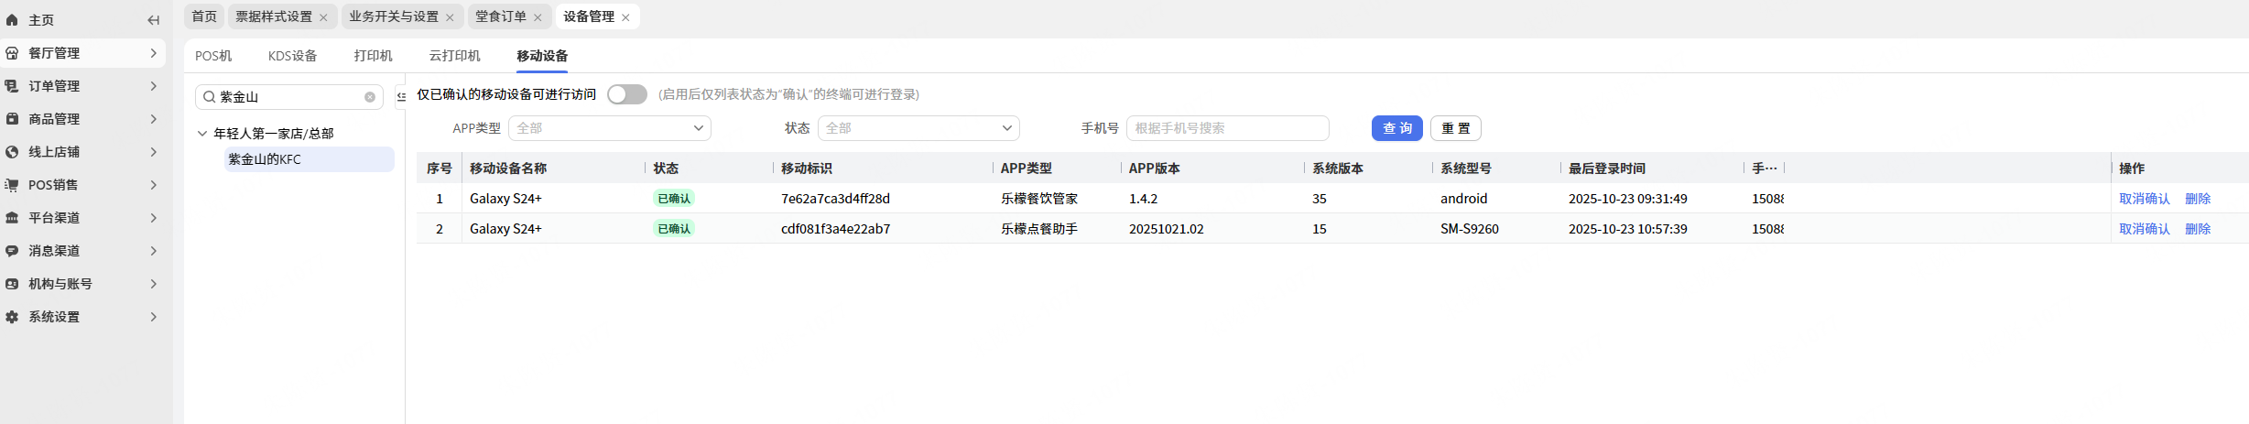Click the 7e62a7ca3d4ff28d identifier cell
2249x424 pixels.
835,199
